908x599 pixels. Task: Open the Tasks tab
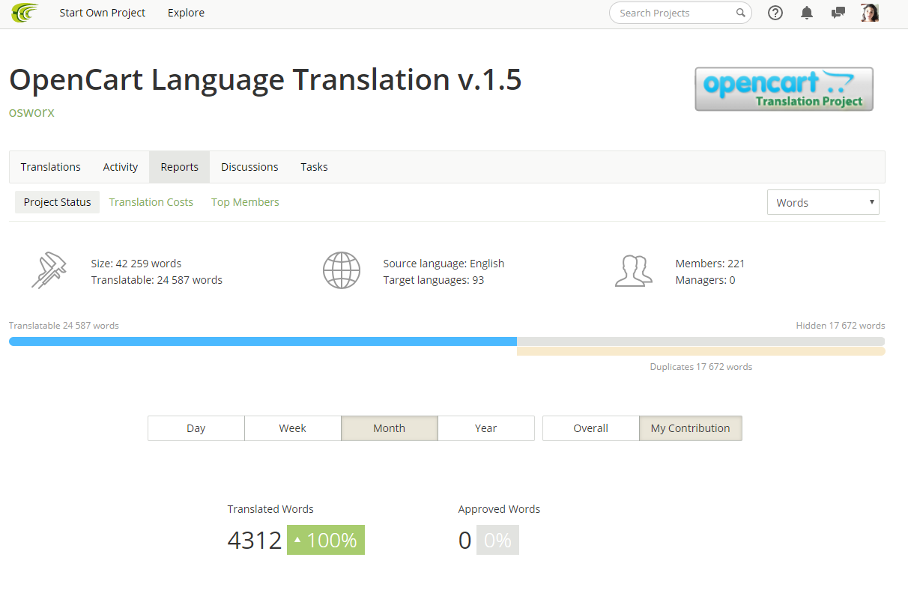(315, 167)
